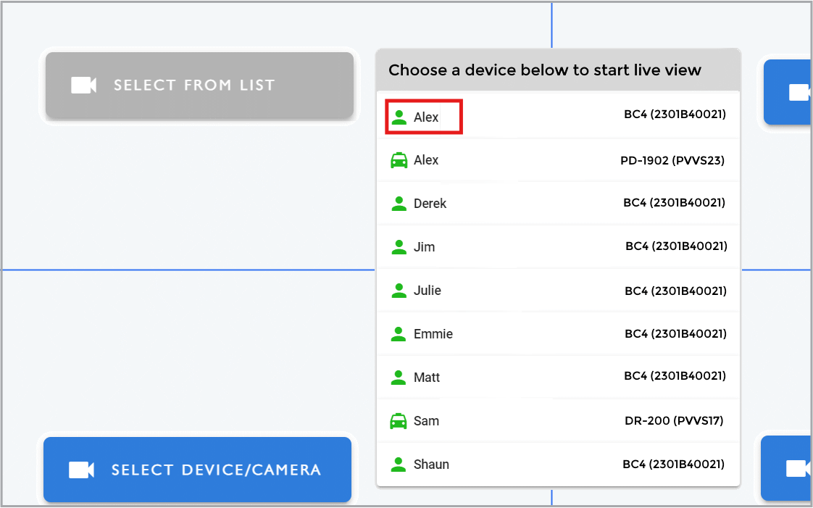Click the person icon beside Shaun

tap(399, 465)
